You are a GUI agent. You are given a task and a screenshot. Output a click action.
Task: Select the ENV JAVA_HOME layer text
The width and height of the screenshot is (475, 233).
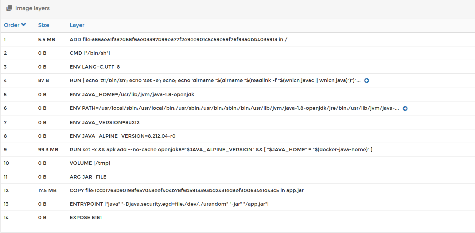[x=132, y=94]
